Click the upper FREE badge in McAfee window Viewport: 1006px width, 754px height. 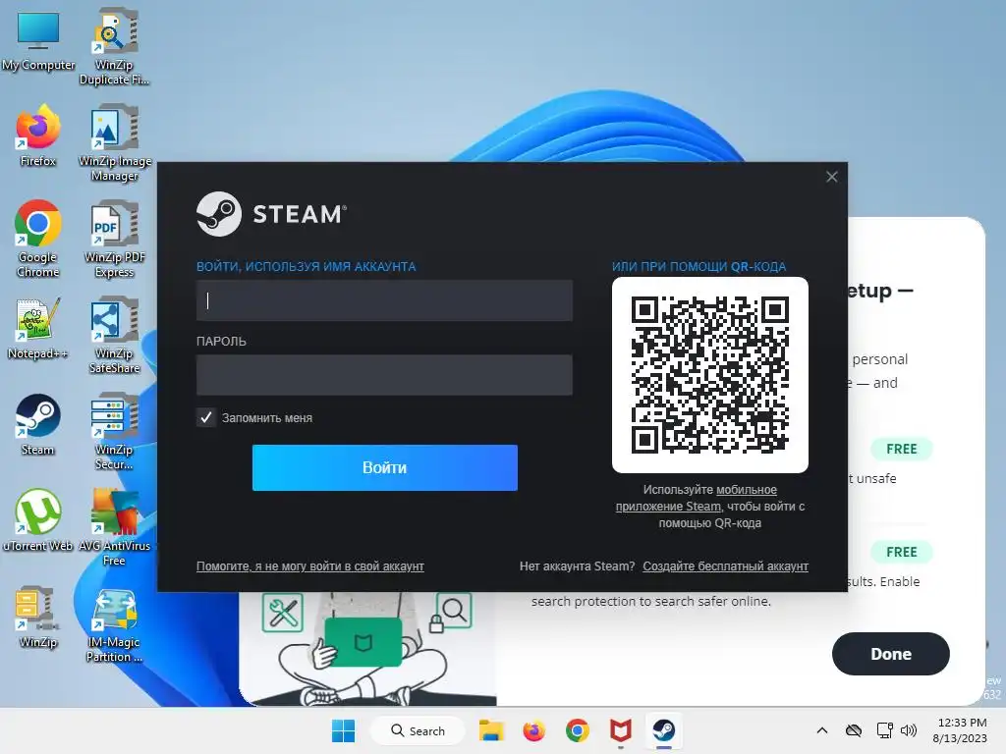(902, 449)
